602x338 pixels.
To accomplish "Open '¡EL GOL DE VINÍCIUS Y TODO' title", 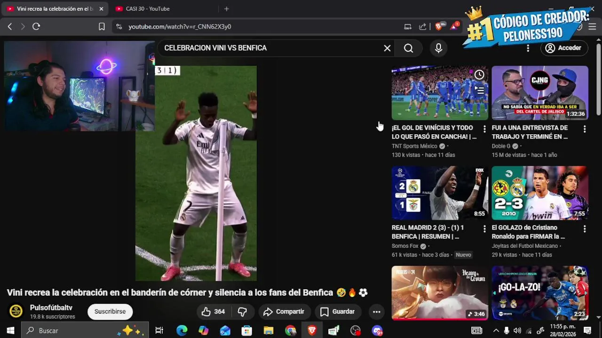I will pos(434,132).
